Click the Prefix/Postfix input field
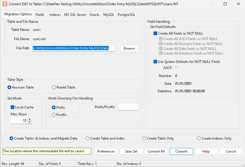The image size is (245, 167). coord(128,107)
